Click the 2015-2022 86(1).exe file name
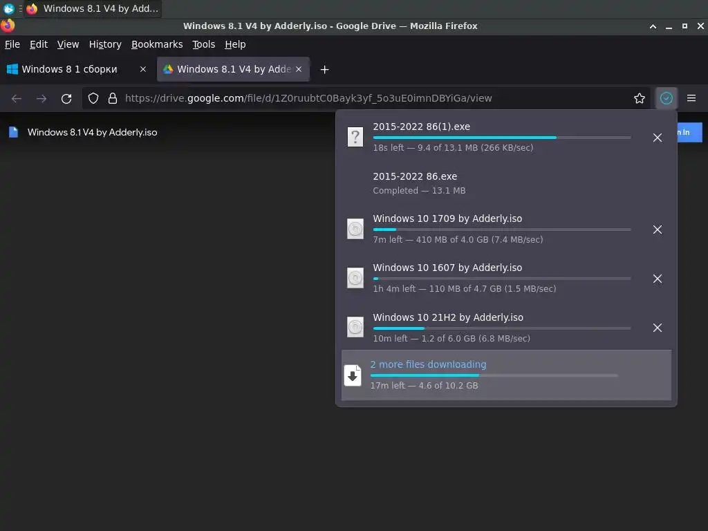Image resolution: width=708 pixels, height=531 pixels. 421,127
